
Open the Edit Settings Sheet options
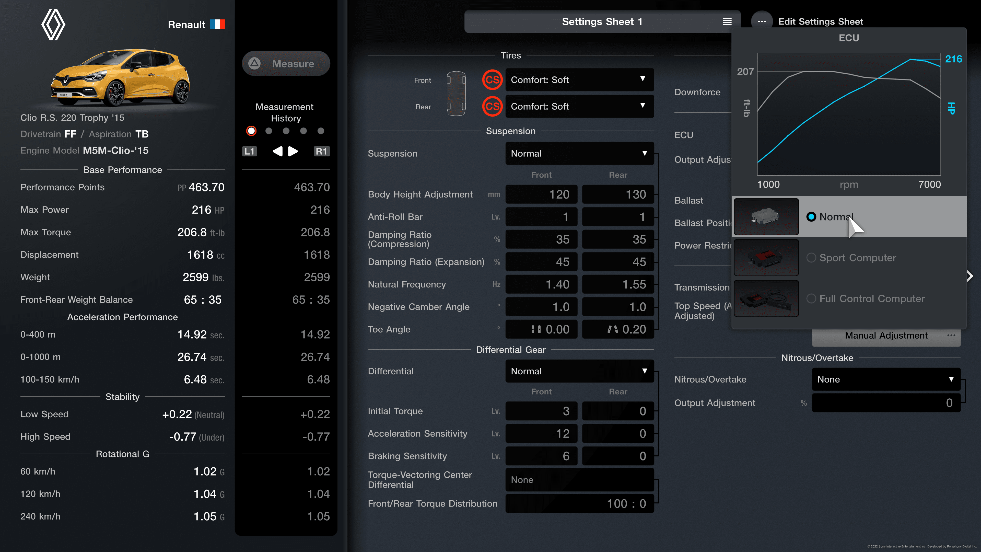(762, 22)
